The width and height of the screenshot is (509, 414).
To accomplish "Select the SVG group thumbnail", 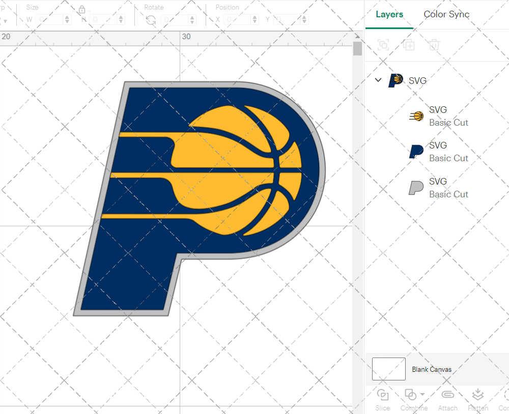I will point(395,80).
